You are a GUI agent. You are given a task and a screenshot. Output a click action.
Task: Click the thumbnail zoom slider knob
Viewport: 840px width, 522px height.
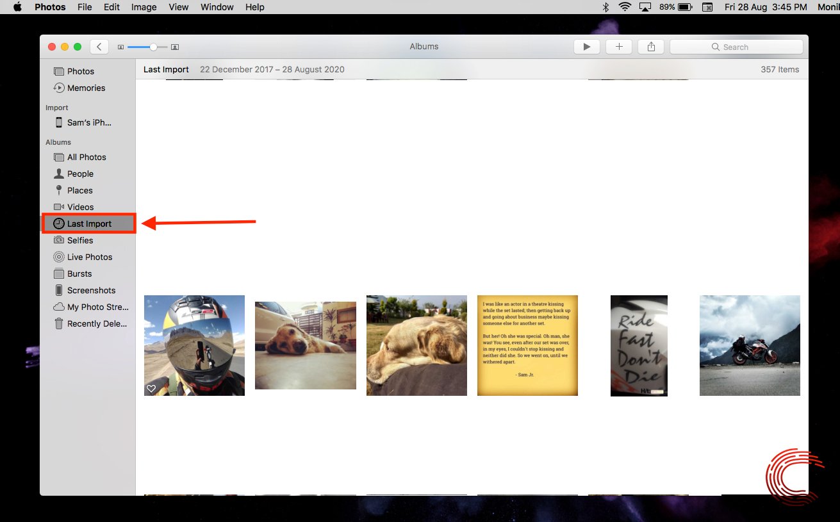154,47
